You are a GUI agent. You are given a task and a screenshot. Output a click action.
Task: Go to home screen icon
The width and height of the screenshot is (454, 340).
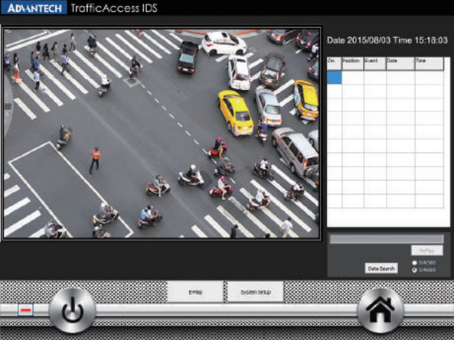(381, 310)
